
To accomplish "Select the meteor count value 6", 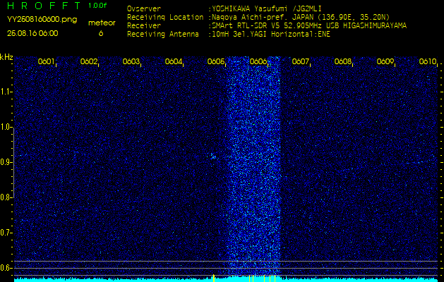I will (x=101, y=33).
